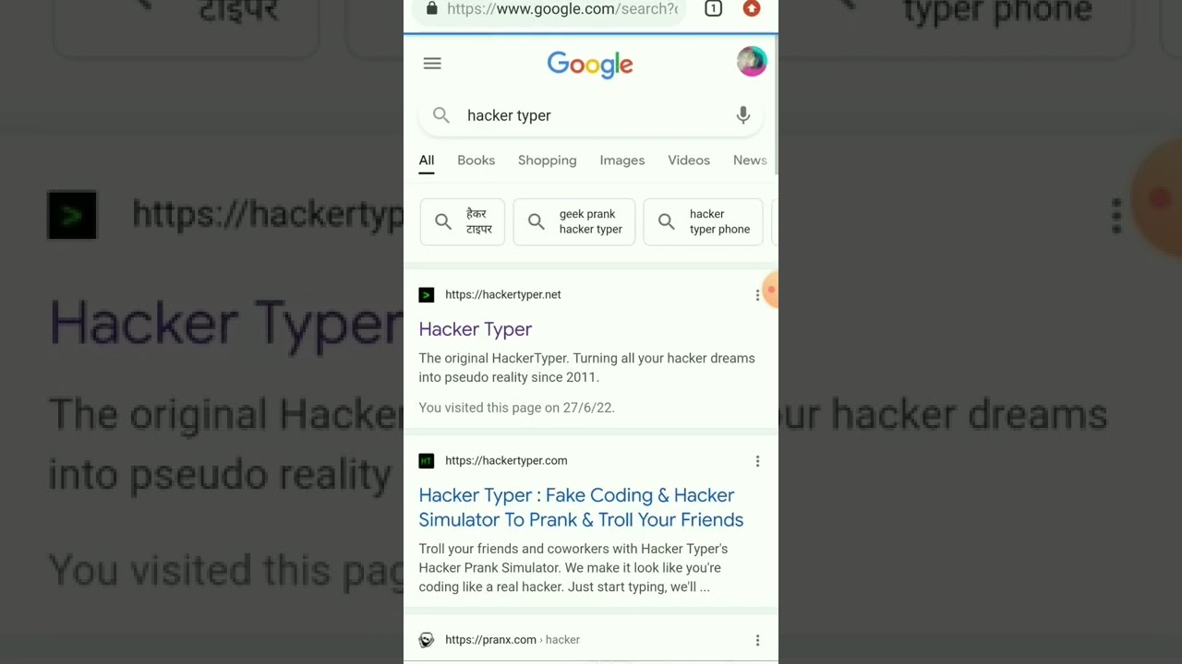Open the hamburger menu
Viewport: 1182px width, 664px height.
432,64
